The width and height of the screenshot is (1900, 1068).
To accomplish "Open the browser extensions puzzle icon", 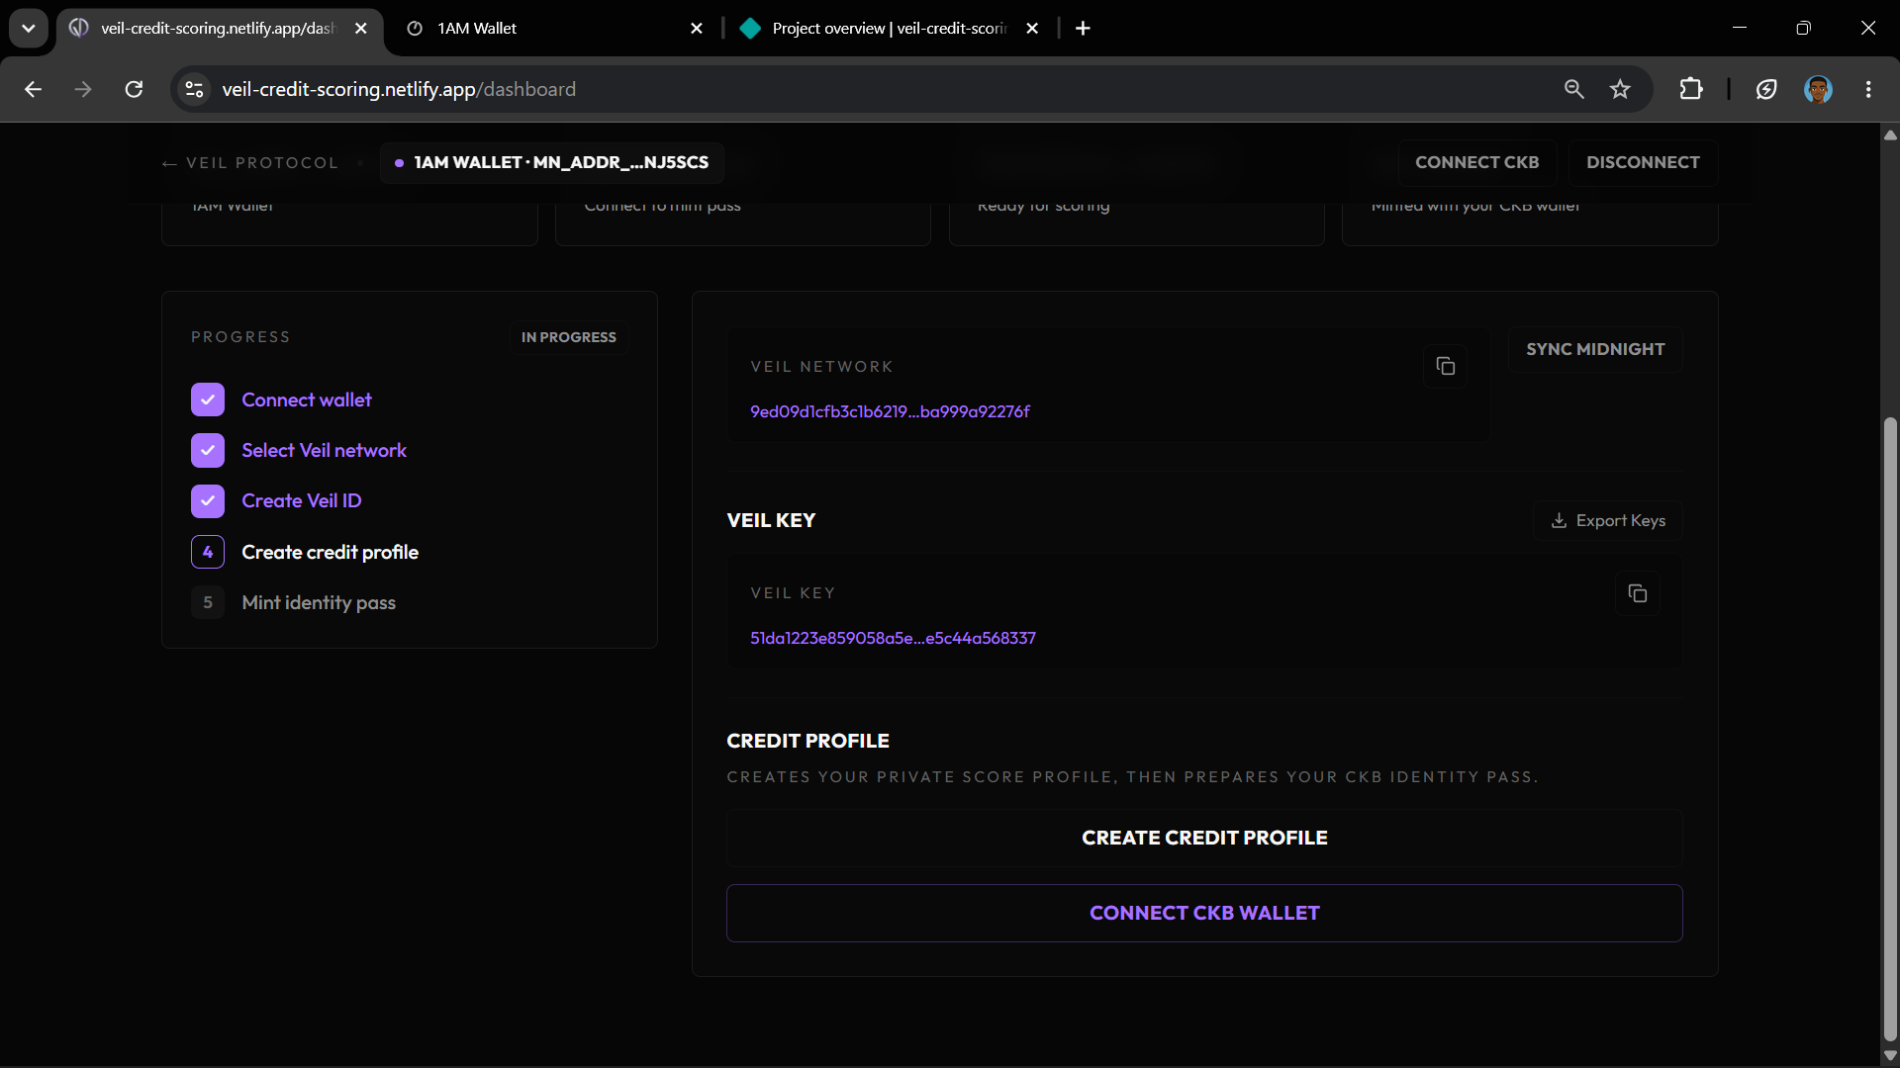I will pyautogui.click(x=1691, y=89).
